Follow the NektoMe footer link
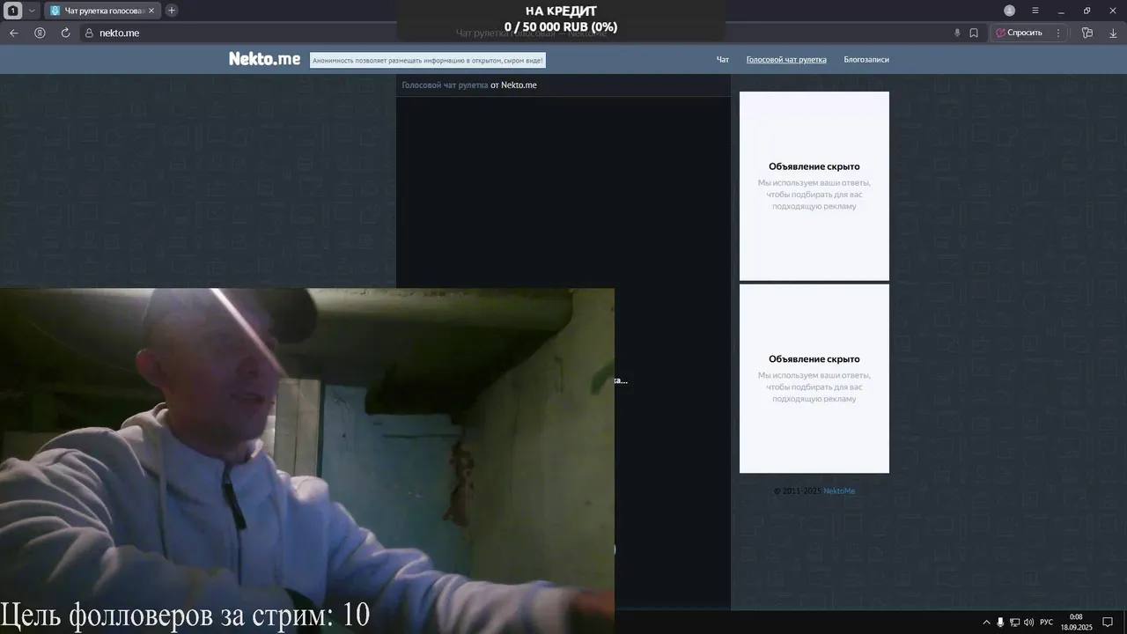This screenshot has height=634, width=1127. (839, 491)
